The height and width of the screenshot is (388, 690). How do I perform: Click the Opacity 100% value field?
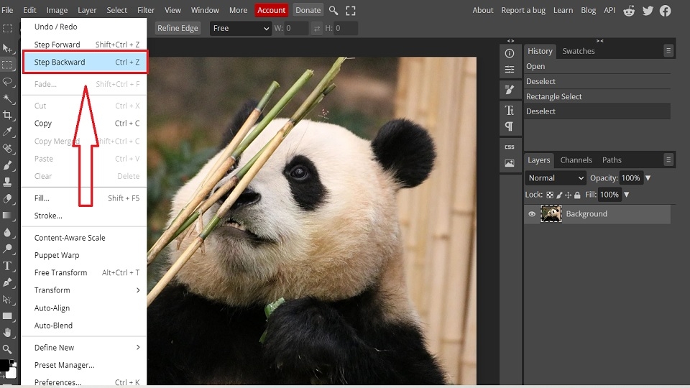click(630, 178)
